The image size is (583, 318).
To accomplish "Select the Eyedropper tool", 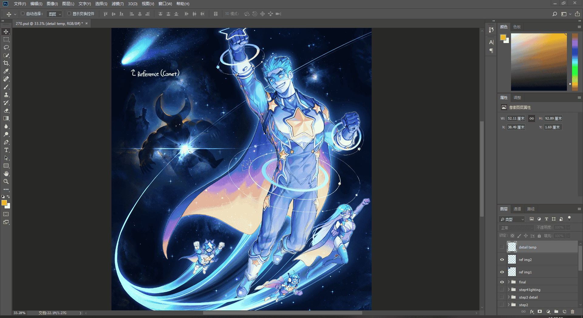I will [6, 71].
